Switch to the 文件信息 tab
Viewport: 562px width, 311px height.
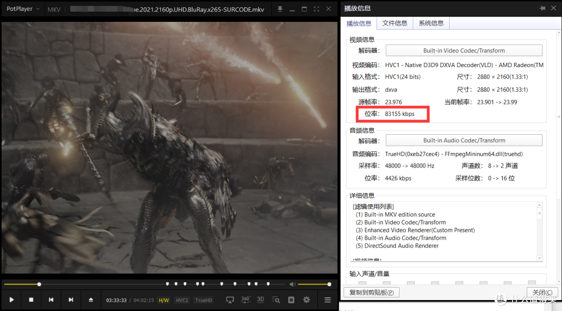tap(394, 23)
